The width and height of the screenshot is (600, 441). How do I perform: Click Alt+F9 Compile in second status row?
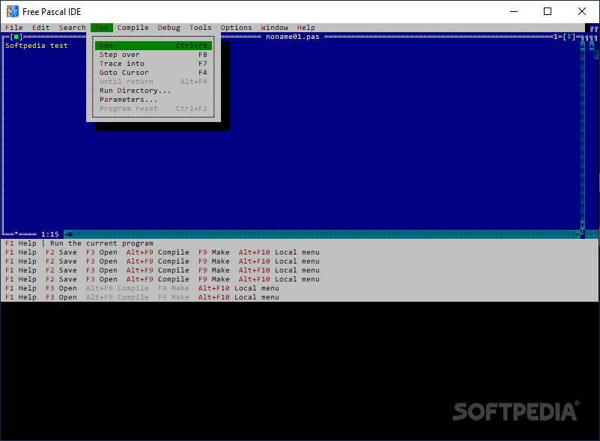[157, 252]
